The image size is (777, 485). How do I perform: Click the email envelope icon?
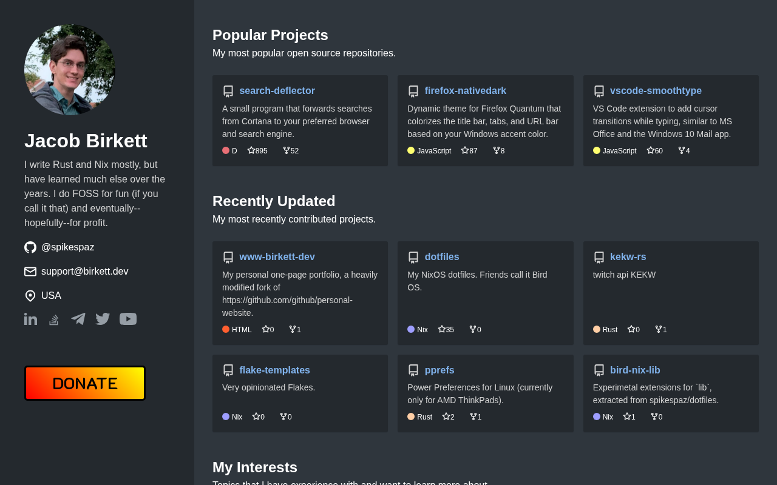coord(30,272)
